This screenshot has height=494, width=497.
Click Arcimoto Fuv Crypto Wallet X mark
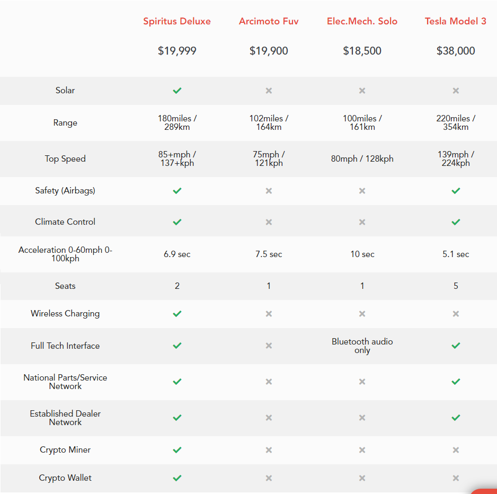pos(269,478)
